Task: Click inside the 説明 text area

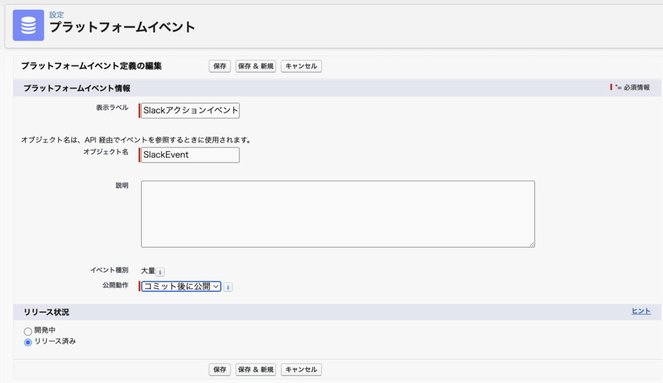Action: click(x=337, y=213)
